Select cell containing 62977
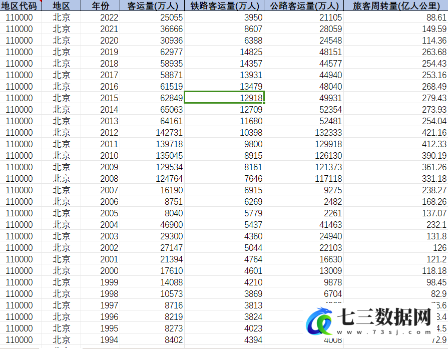Image resolution: width=448 pixels, height=349 pixels. [x=152, y=52]
